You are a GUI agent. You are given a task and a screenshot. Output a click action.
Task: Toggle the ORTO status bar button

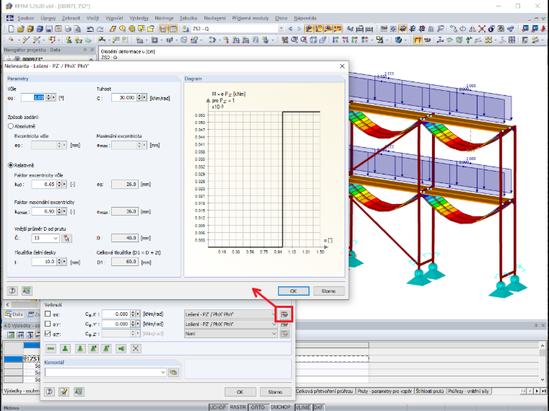tap(258, 407)
